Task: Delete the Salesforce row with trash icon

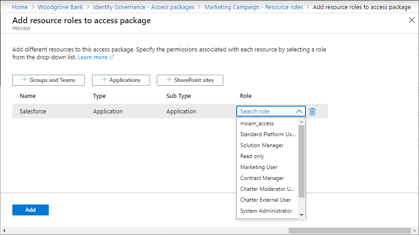Action: 312,112
